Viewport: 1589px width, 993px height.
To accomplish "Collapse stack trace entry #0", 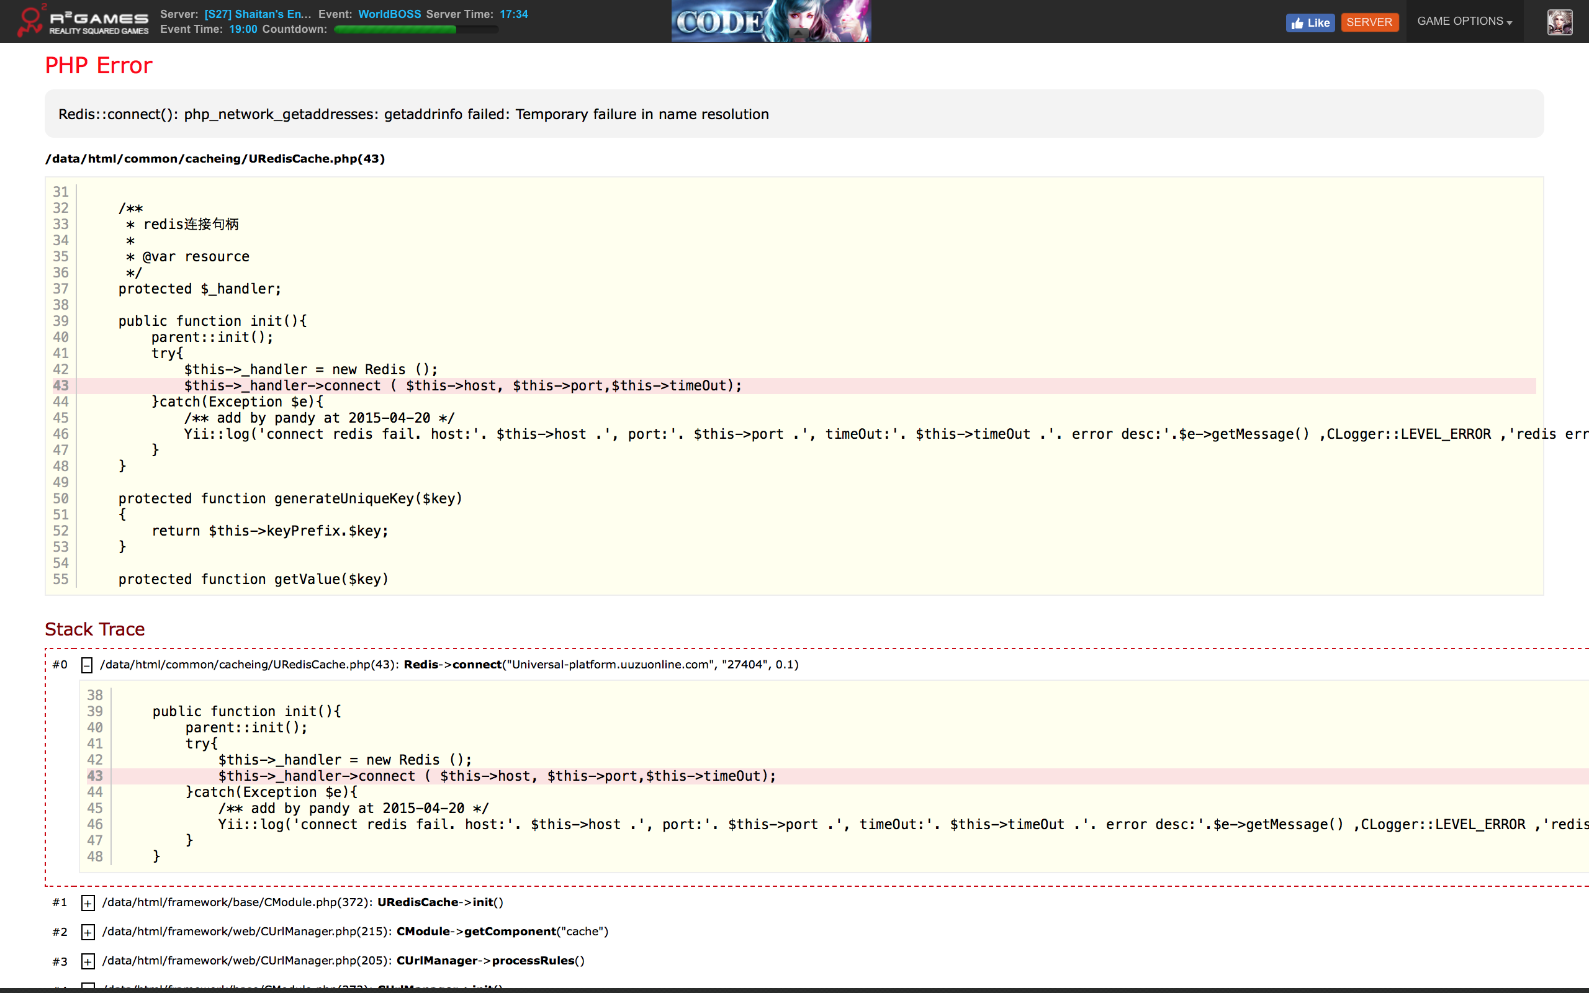I will [87, 665].
